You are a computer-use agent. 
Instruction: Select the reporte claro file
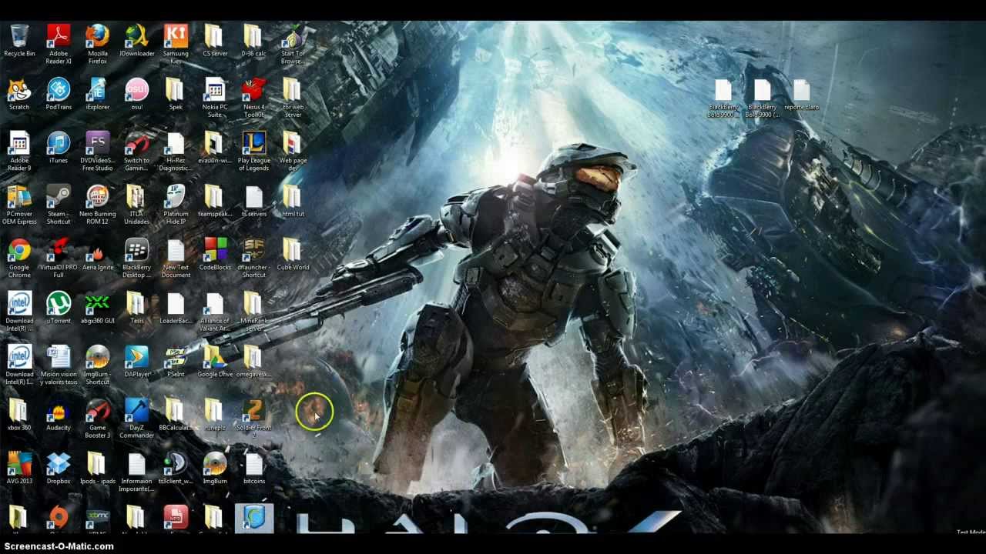[801, 95]
